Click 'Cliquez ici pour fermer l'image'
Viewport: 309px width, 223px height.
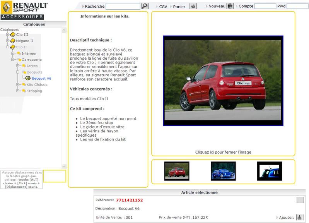pyautogui.click(x=223, y=152)
